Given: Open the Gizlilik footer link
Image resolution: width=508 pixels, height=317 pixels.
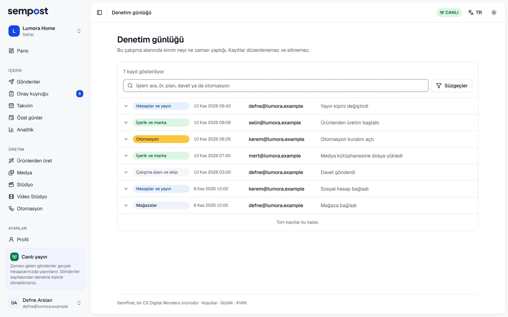Looking at the screenshot, I should coord(227,303).
